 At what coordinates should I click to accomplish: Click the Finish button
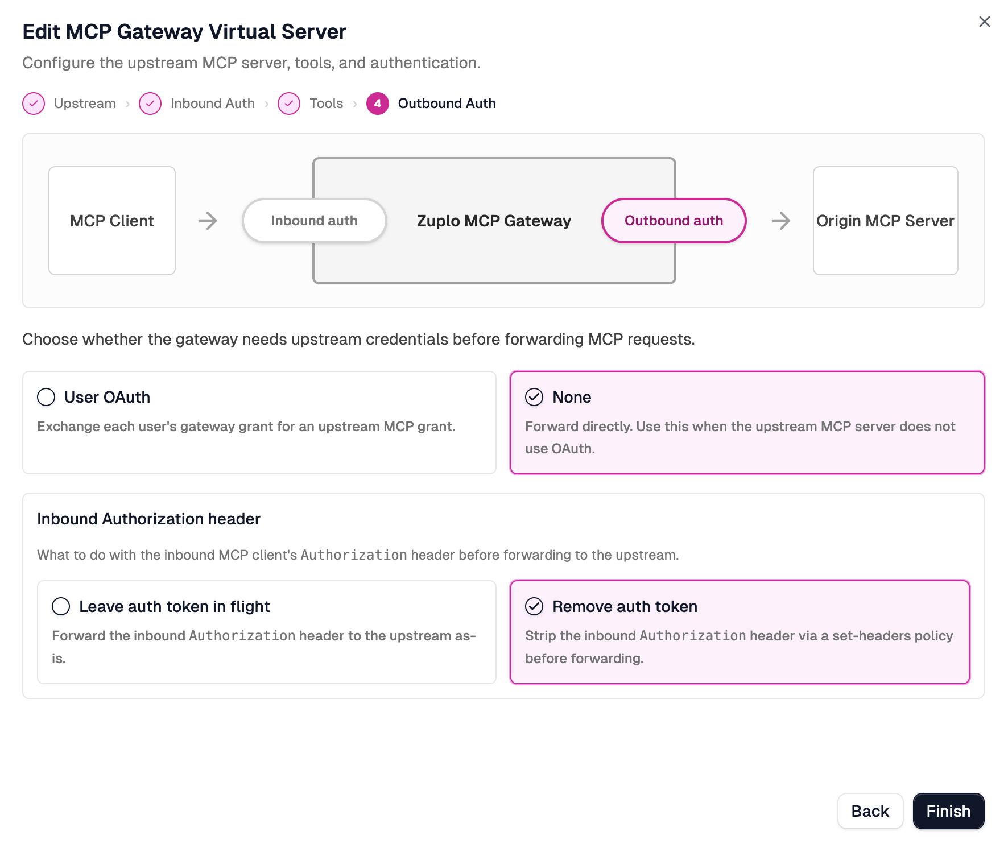pos(948,811)
